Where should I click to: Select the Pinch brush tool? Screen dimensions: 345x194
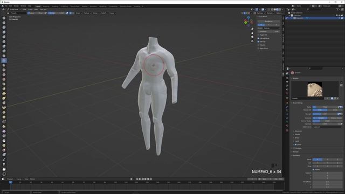(x=4, y=84)
